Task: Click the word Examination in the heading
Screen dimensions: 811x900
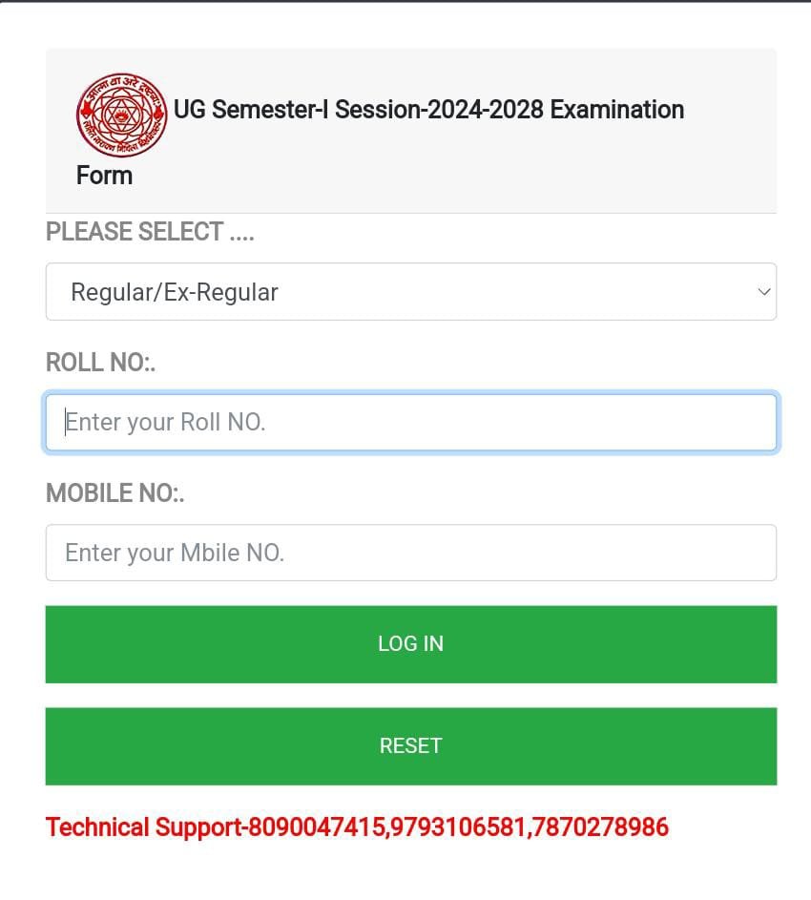Action: pos(617,110)
